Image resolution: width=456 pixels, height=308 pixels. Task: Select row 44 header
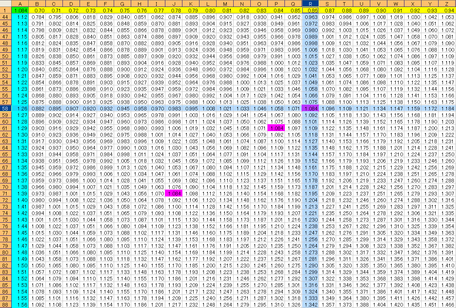pos(6,17)
